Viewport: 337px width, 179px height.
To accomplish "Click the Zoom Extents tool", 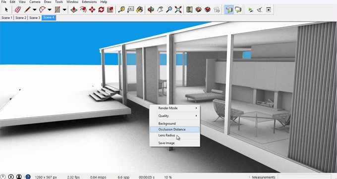I will (x=178, y=10).
